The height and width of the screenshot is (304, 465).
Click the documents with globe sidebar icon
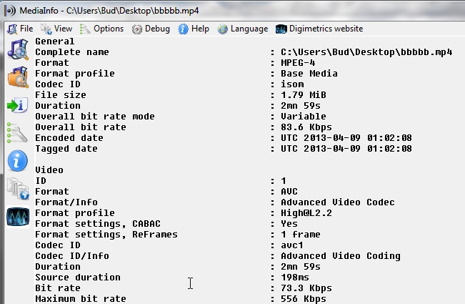tap(18, 188)
